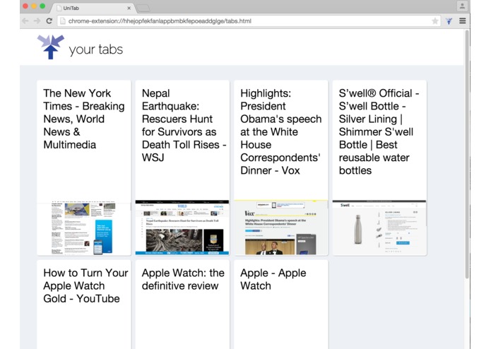Open Nepal Earthquake WSJ tab card

pyautogui.click(x=182, y=167)
